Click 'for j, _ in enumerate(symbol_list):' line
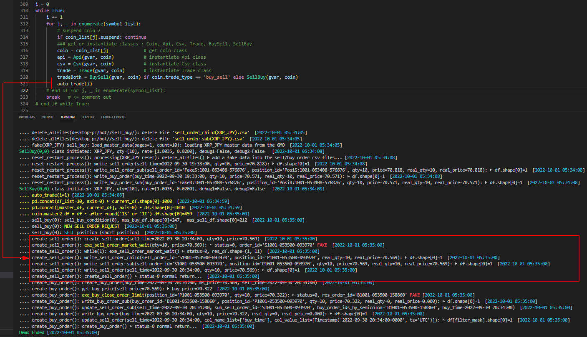The width and height of the screenshot is (587, 337). coord(93,24)
